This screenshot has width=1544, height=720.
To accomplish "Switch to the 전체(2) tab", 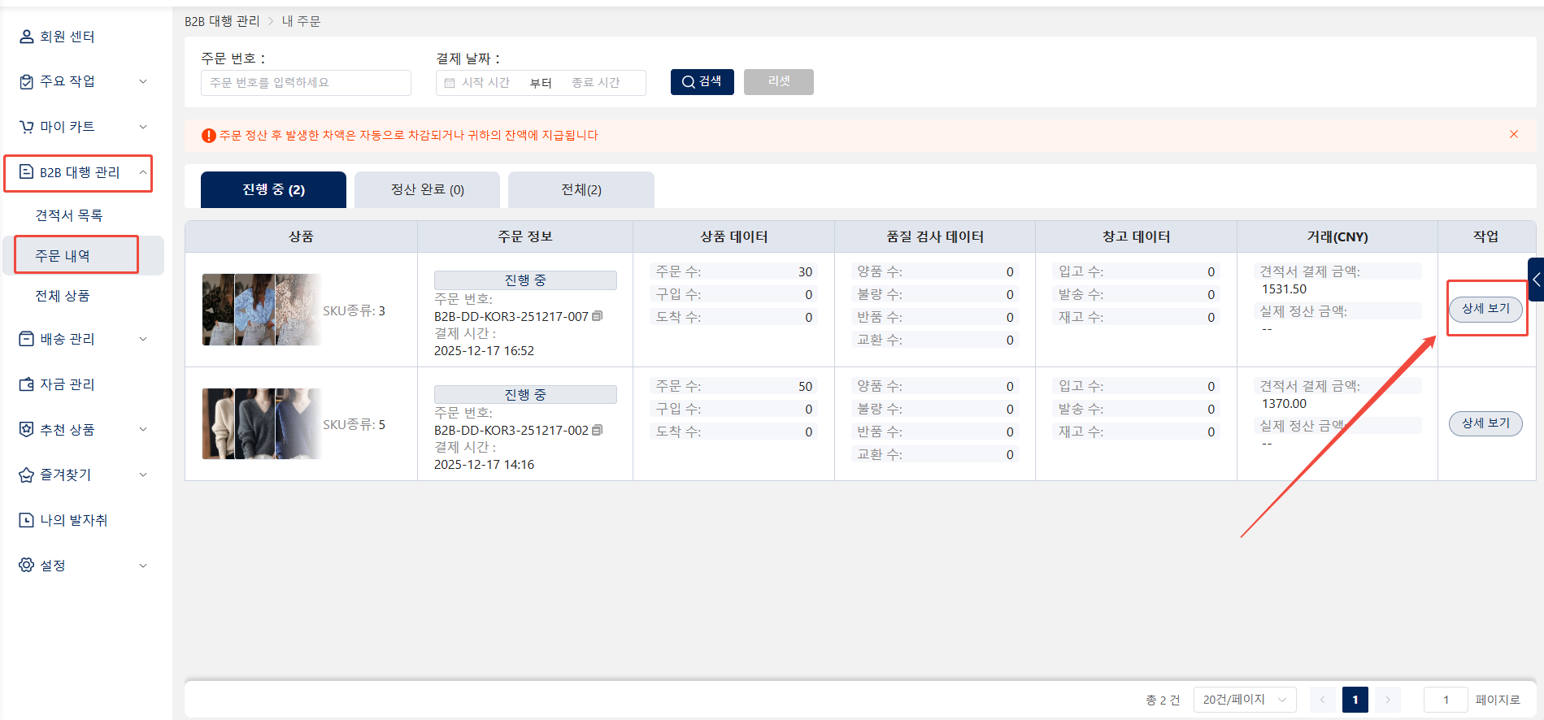I will pyautogui.click(x=581, y=189).
